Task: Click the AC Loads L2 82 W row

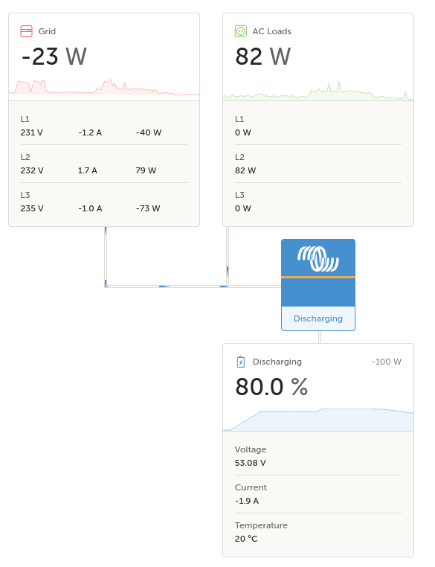Action: (318, 164)
